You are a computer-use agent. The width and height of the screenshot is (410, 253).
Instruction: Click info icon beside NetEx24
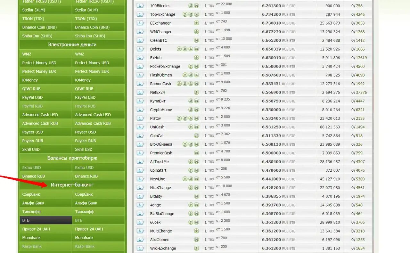pos(140,92)
